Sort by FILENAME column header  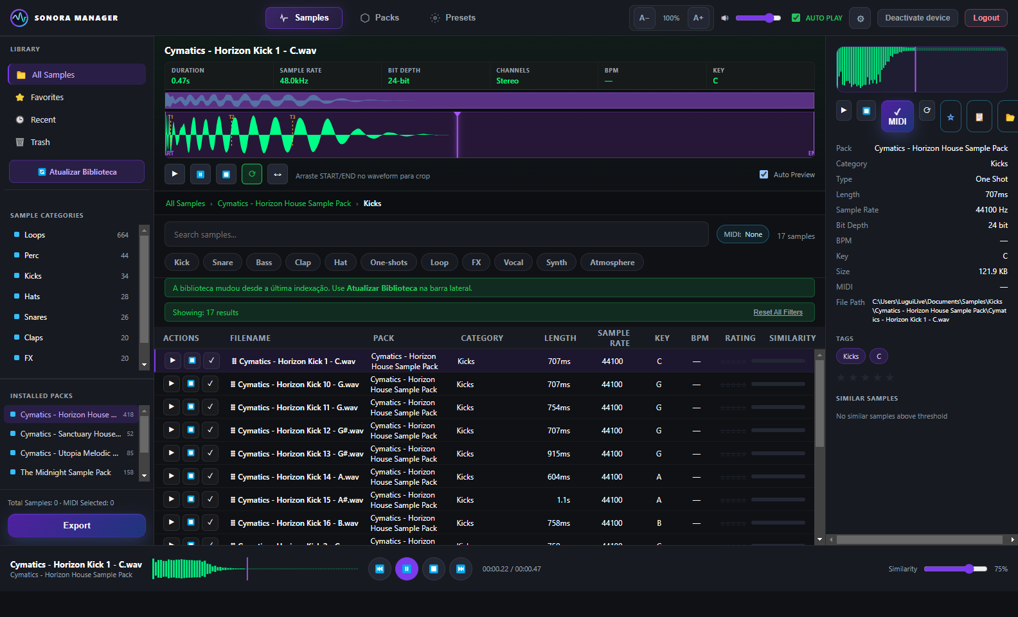(250, 338)
